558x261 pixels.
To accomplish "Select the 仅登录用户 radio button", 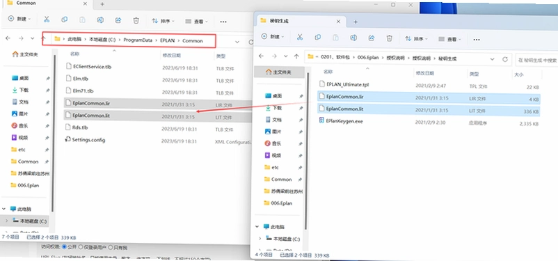I will click(x=81, y=247).
